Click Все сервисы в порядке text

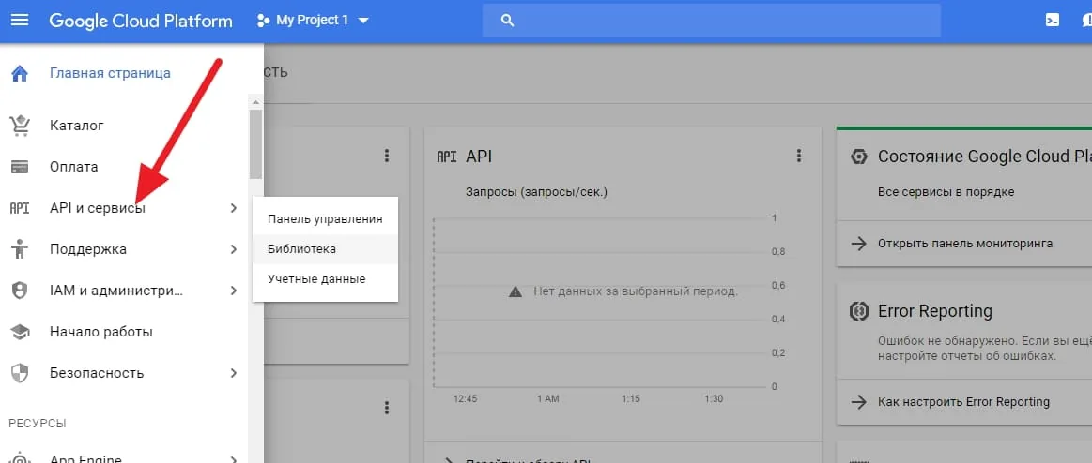946,192
